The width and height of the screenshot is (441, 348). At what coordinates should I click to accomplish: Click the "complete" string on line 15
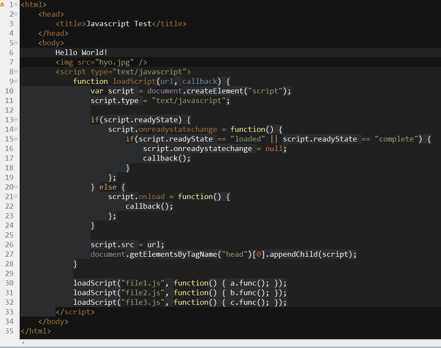(x=396, y=139)
